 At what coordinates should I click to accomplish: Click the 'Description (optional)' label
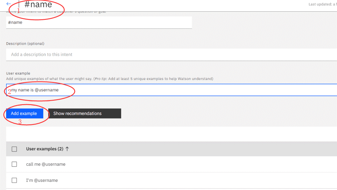[x=25, y=43]
